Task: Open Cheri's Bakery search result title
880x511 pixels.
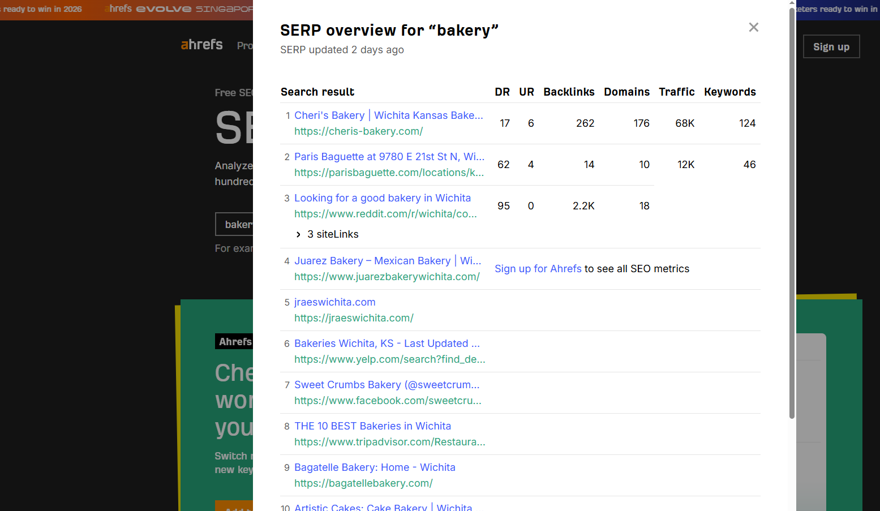Action: tap(388, 115)
